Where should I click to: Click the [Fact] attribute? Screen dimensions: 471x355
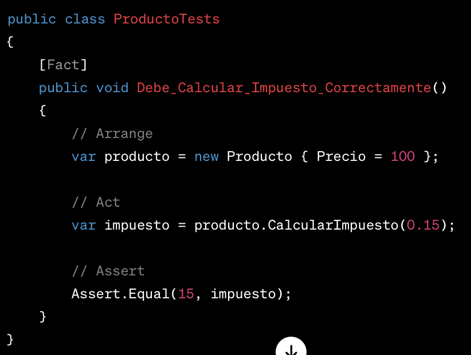point(63,65)
